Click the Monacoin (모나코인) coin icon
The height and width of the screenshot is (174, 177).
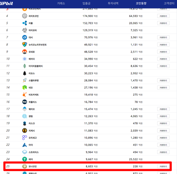click(x=25, y=166)
